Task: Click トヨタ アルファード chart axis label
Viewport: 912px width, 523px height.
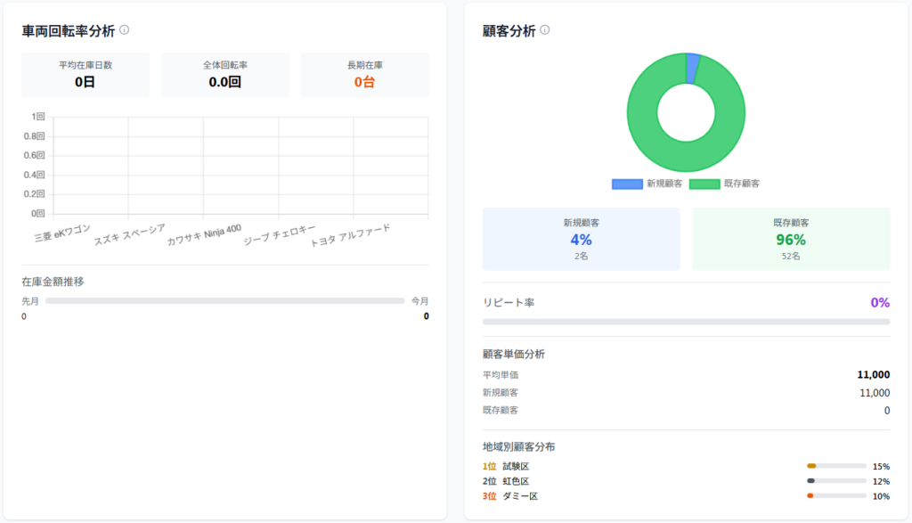Action: (350, 235)
